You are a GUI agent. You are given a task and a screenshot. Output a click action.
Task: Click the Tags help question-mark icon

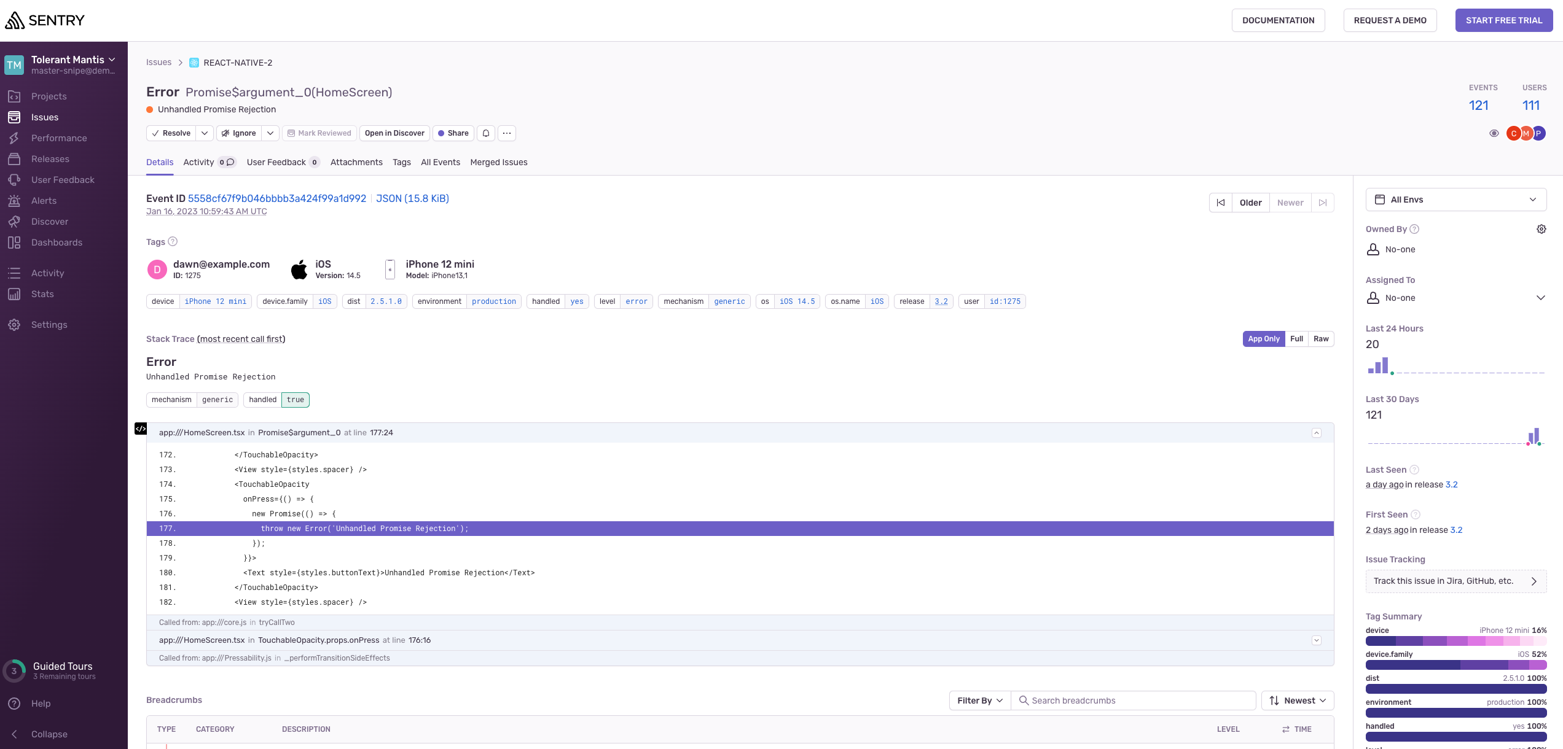pyautogui.click(x=173, y=242)
